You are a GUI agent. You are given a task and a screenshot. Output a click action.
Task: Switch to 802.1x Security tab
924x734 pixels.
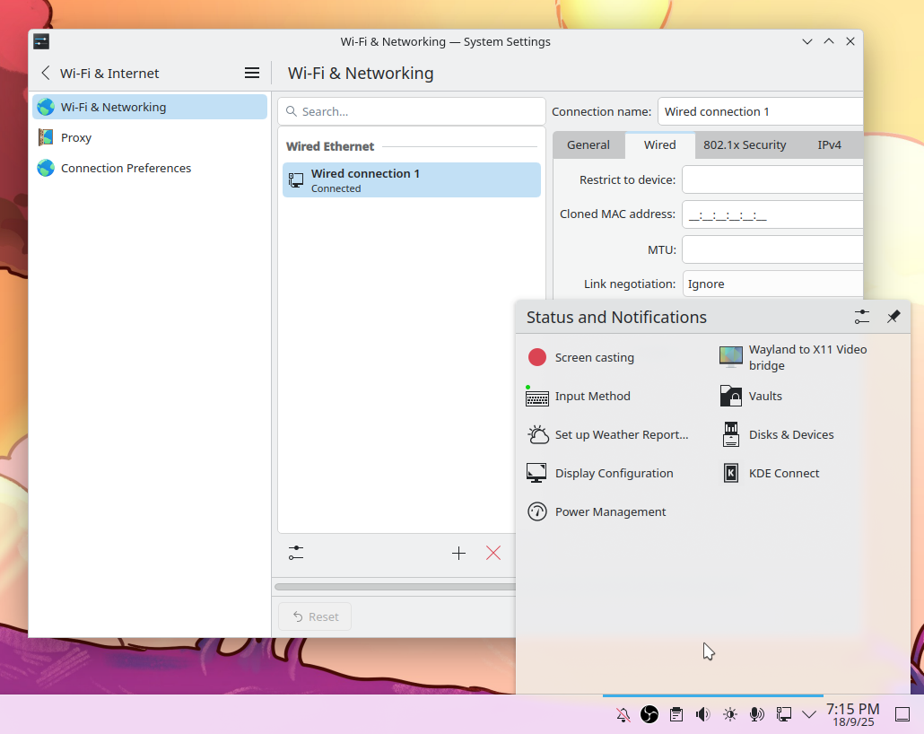(x=745, y=145)
